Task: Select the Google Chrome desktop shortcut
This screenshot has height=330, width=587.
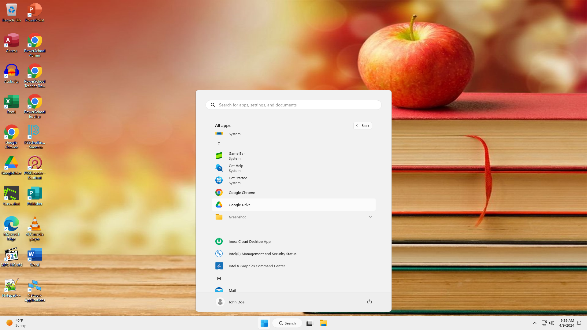Action: [12, 137]
